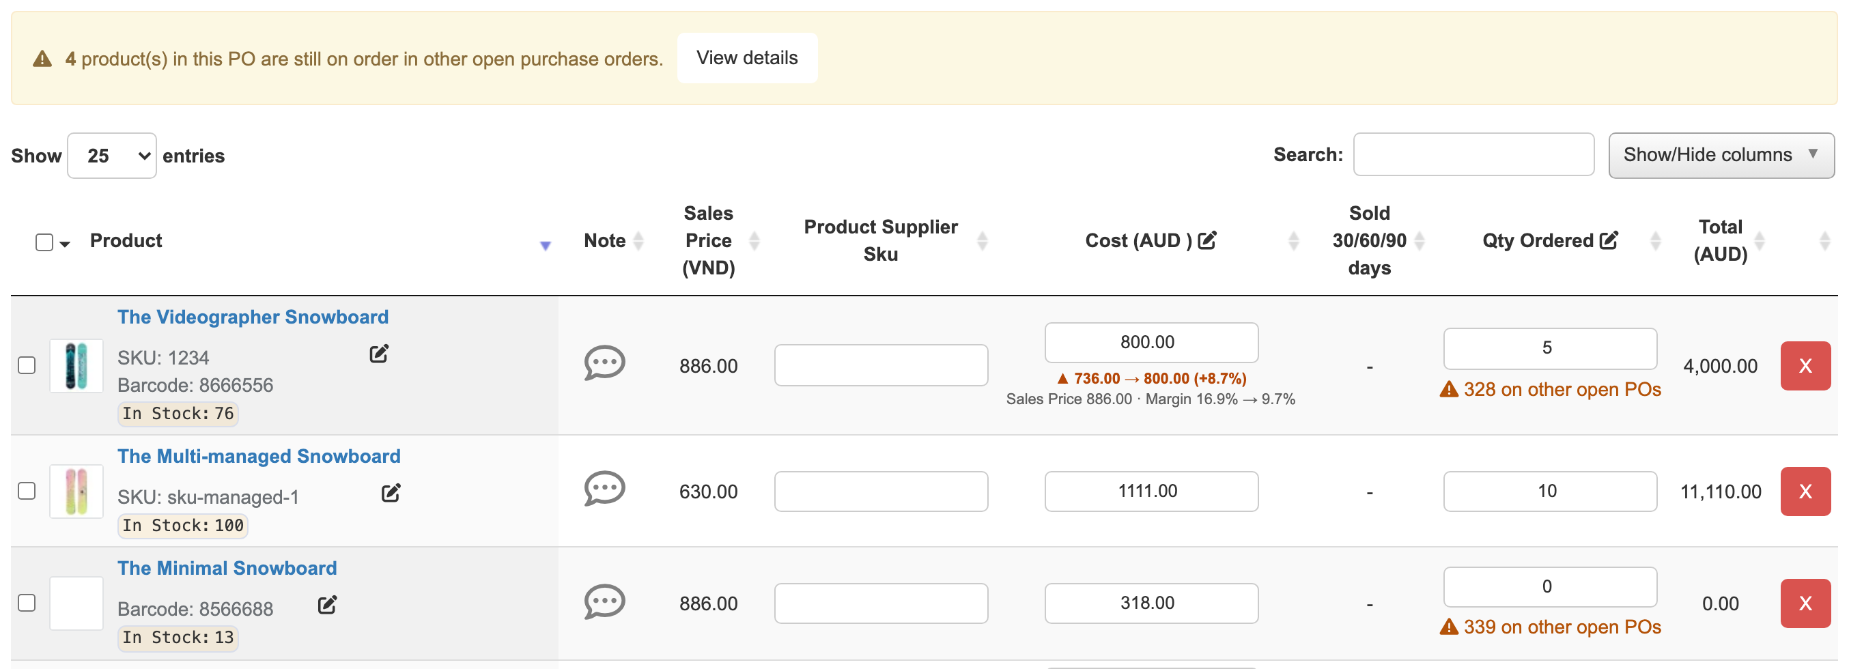
Task: Click Supplier Sku field for Minimal Snowboard
Action: pyautogui.click(x=881, y=603)
